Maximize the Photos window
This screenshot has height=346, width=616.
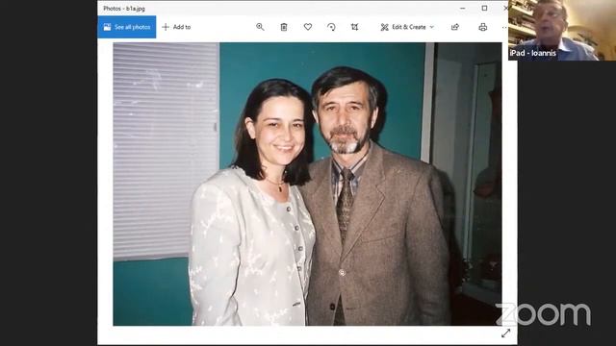click(484, 8)
